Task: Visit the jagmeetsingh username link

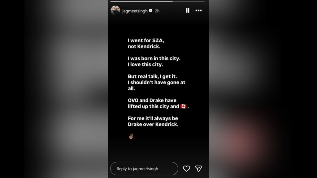Action: click(x=135, y=11)
